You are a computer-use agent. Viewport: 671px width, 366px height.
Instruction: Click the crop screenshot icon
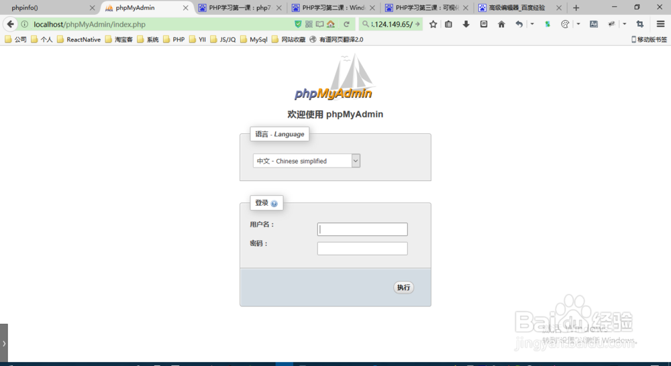click(639, 24)
